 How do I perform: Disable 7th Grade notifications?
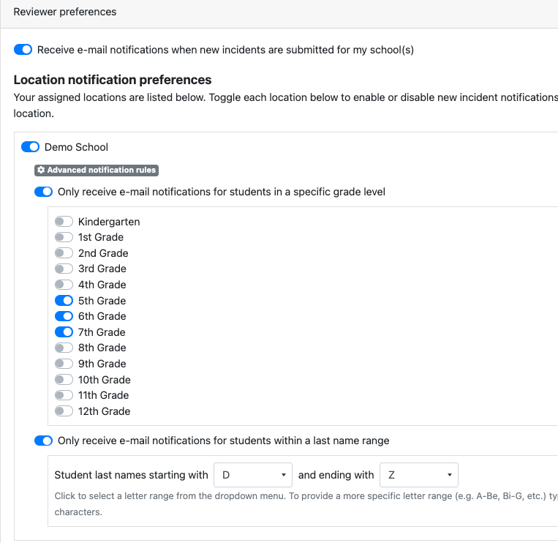pos(64,332)
